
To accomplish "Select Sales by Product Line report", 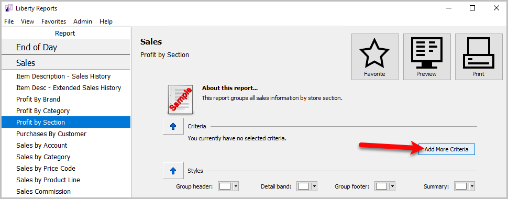I will (x=66, y=180).
